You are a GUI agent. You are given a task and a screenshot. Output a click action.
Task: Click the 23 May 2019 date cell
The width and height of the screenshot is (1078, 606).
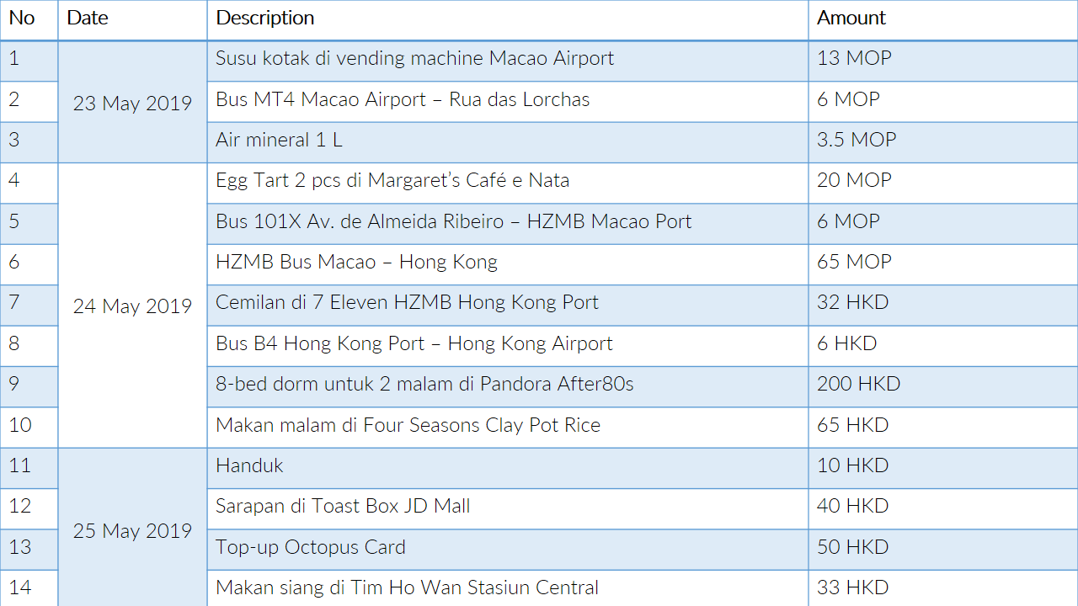[x=132, y=104]
